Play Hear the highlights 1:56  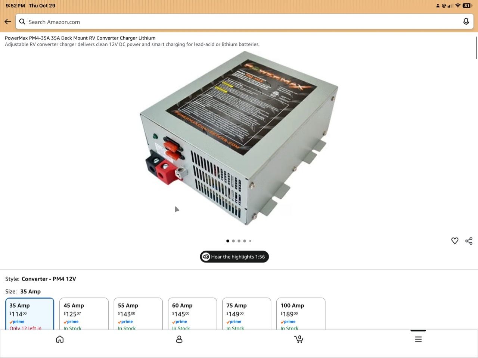(x=234, y=257)
